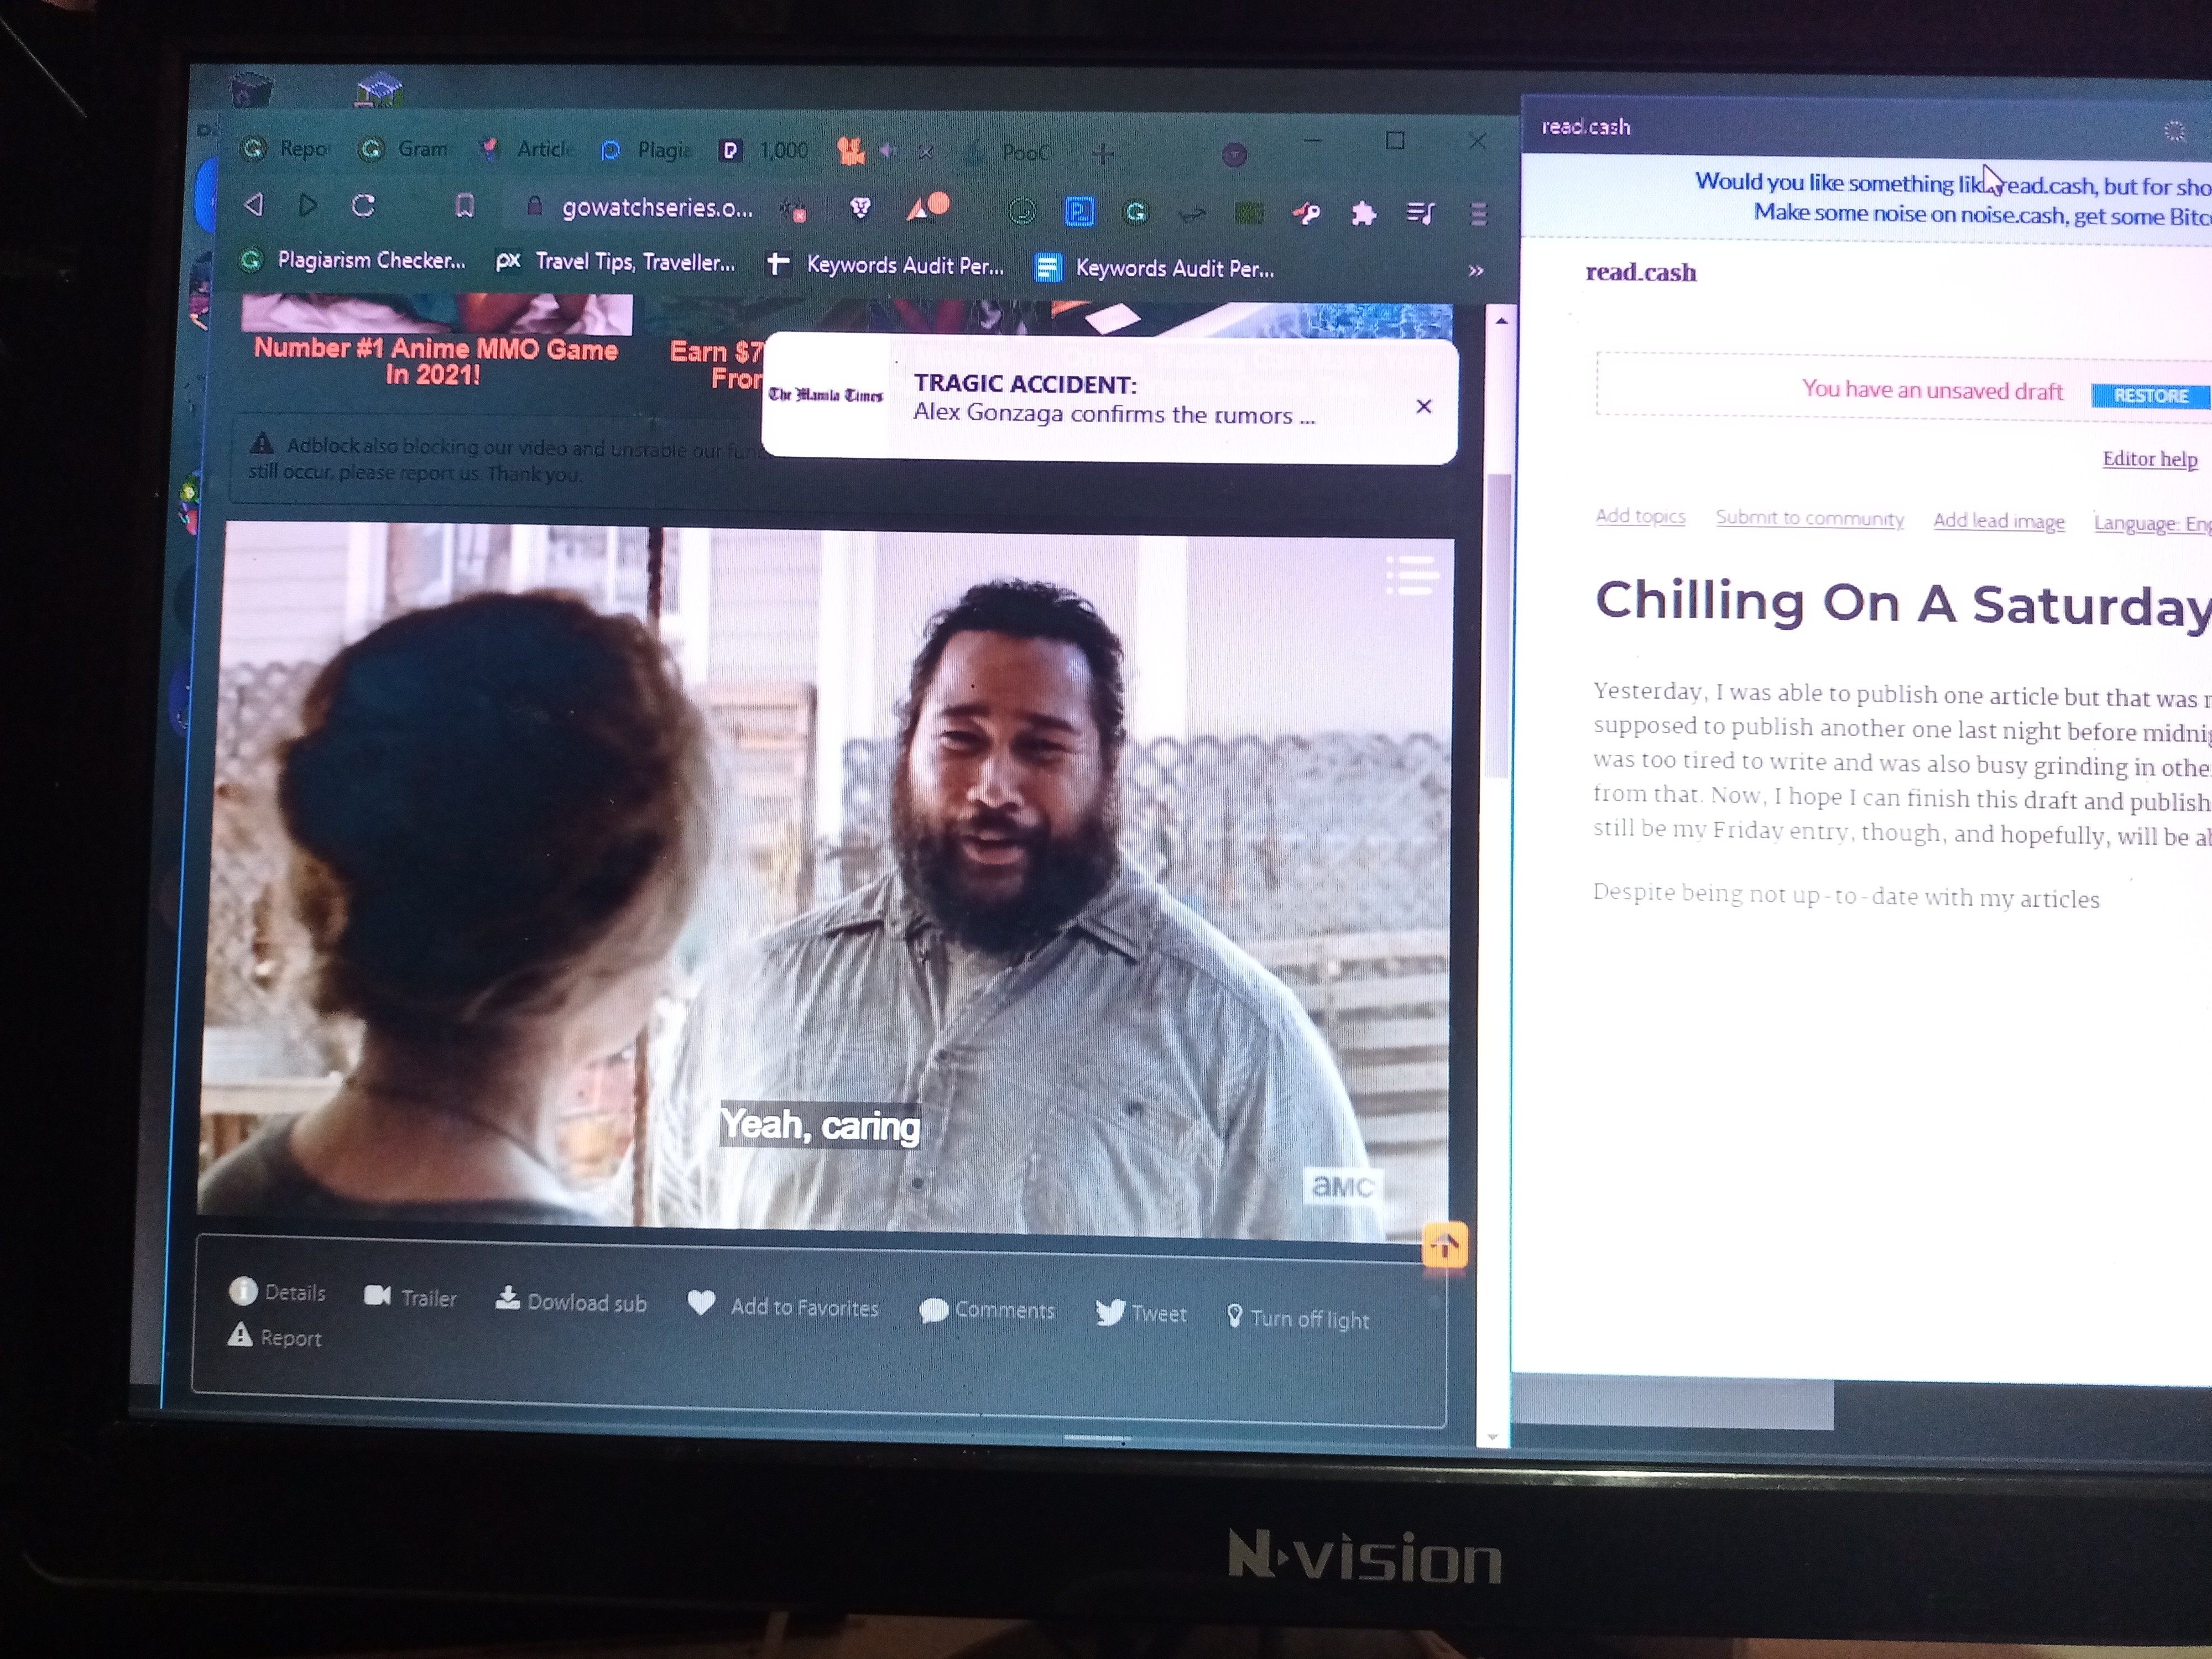Click the orange scroll-to-top arrow button
Viewport: 2212px width, 1659px height.
tap(1444, 1245)
